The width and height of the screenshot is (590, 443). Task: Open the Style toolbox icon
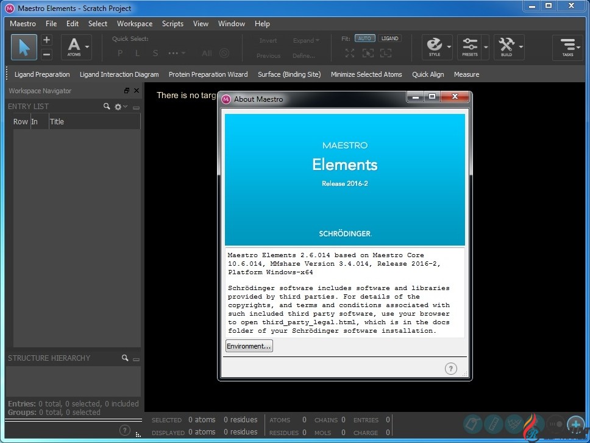pyautogui.click(x=435, y=46)
